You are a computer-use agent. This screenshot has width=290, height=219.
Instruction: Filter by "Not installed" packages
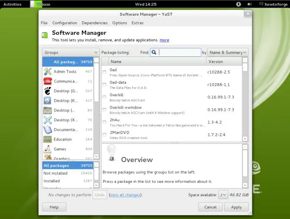tap(68, 173)
